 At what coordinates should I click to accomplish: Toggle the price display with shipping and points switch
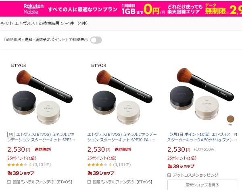[x=96, y=40]
